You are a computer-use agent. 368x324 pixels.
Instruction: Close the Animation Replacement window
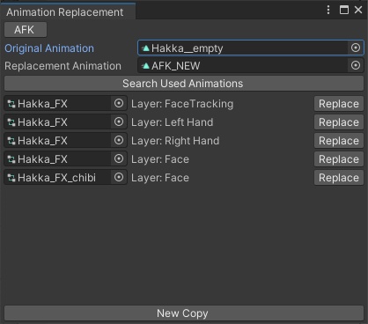[x=358, y=10]
